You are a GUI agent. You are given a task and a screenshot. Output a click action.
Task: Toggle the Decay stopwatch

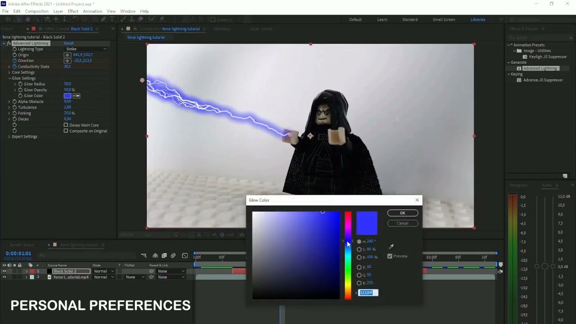(x=14, y=119)
